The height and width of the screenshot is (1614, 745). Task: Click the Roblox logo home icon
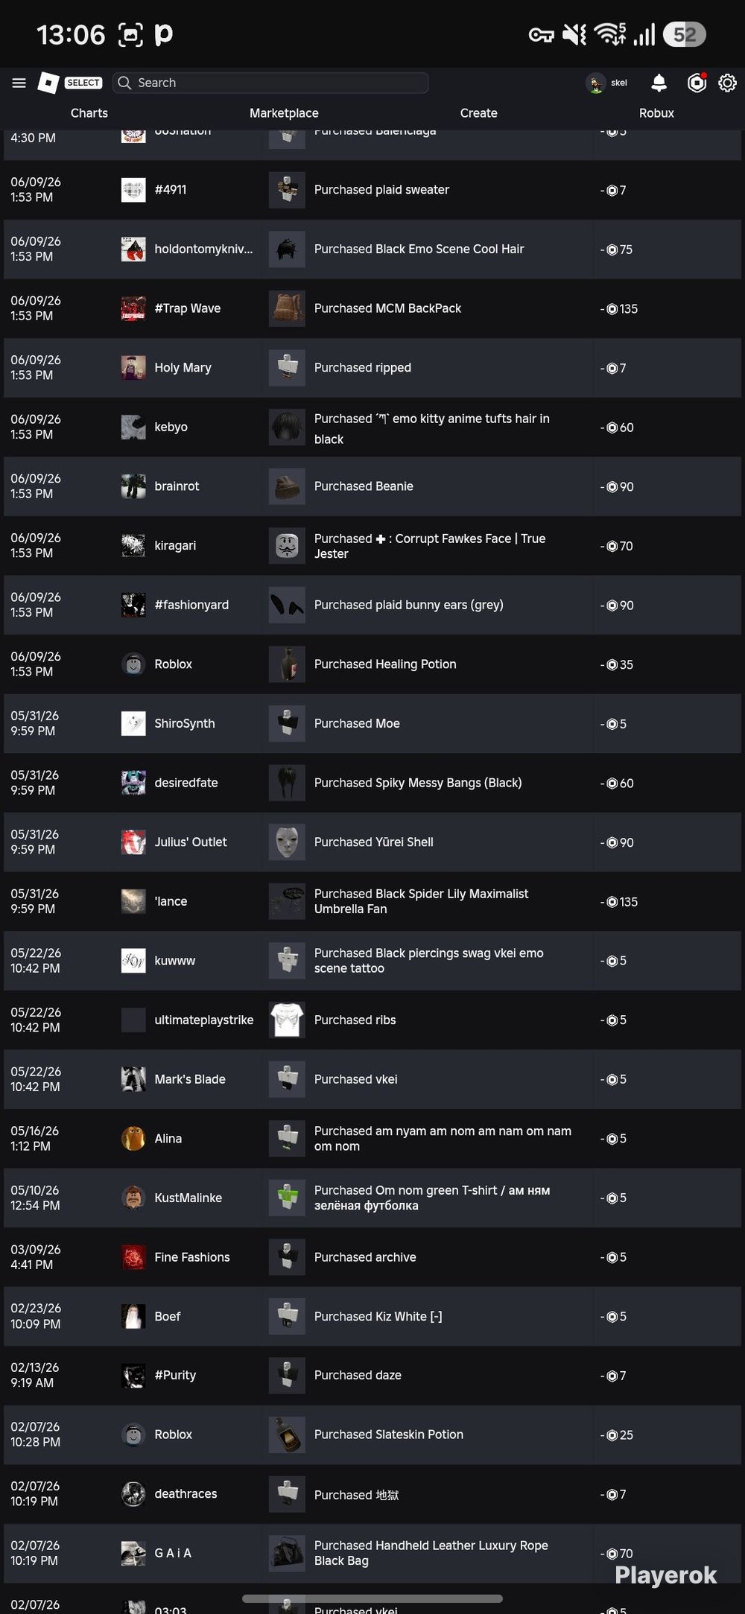coord(48,83)
